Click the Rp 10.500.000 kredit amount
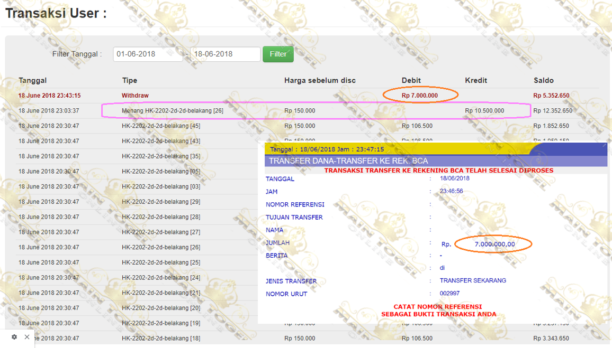 click(484, 111)
